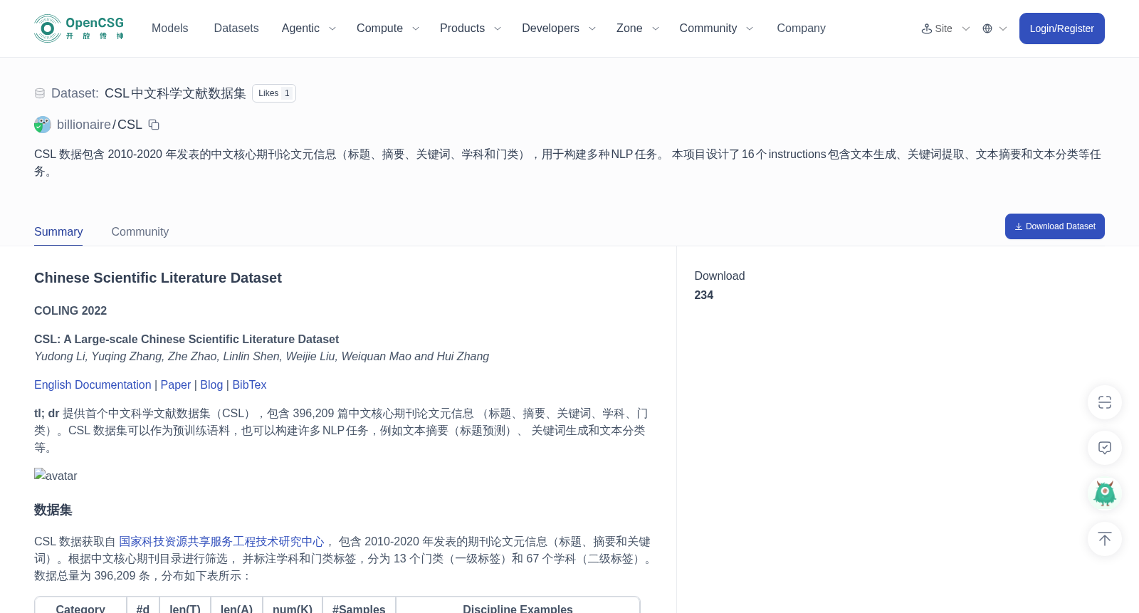Open the Site dropdown chevron
Image resolution: width=1139 pixels, height=613 pixels.
pyautogui.click(x=966, y=28)
